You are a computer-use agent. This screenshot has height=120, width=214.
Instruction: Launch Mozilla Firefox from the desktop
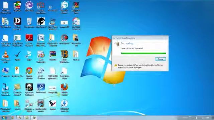click(x=65, y=90)
